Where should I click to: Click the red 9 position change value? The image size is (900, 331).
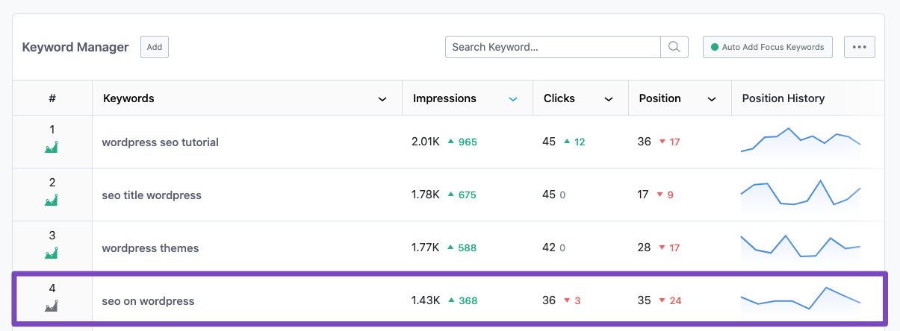pyautogui.click(x=670, y=195)
